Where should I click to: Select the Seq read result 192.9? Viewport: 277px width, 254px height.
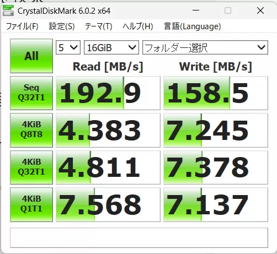coord(108,93)
